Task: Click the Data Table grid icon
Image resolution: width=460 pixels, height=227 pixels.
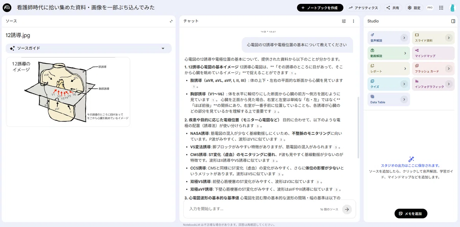Action: (x=373, y=97)
